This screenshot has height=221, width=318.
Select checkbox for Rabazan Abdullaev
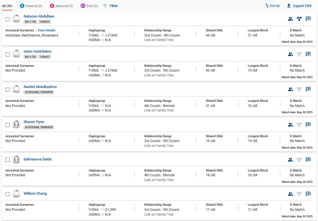tap(8, 19)
